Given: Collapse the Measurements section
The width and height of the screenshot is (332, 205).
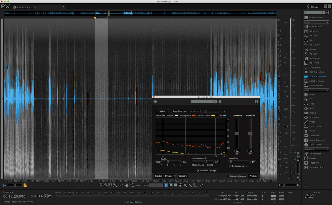Looking at the screenshot, I should [328, 149].
